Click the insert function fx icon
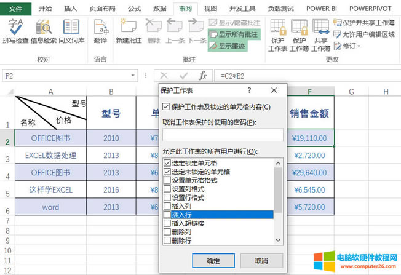 [x=202, y=76]
